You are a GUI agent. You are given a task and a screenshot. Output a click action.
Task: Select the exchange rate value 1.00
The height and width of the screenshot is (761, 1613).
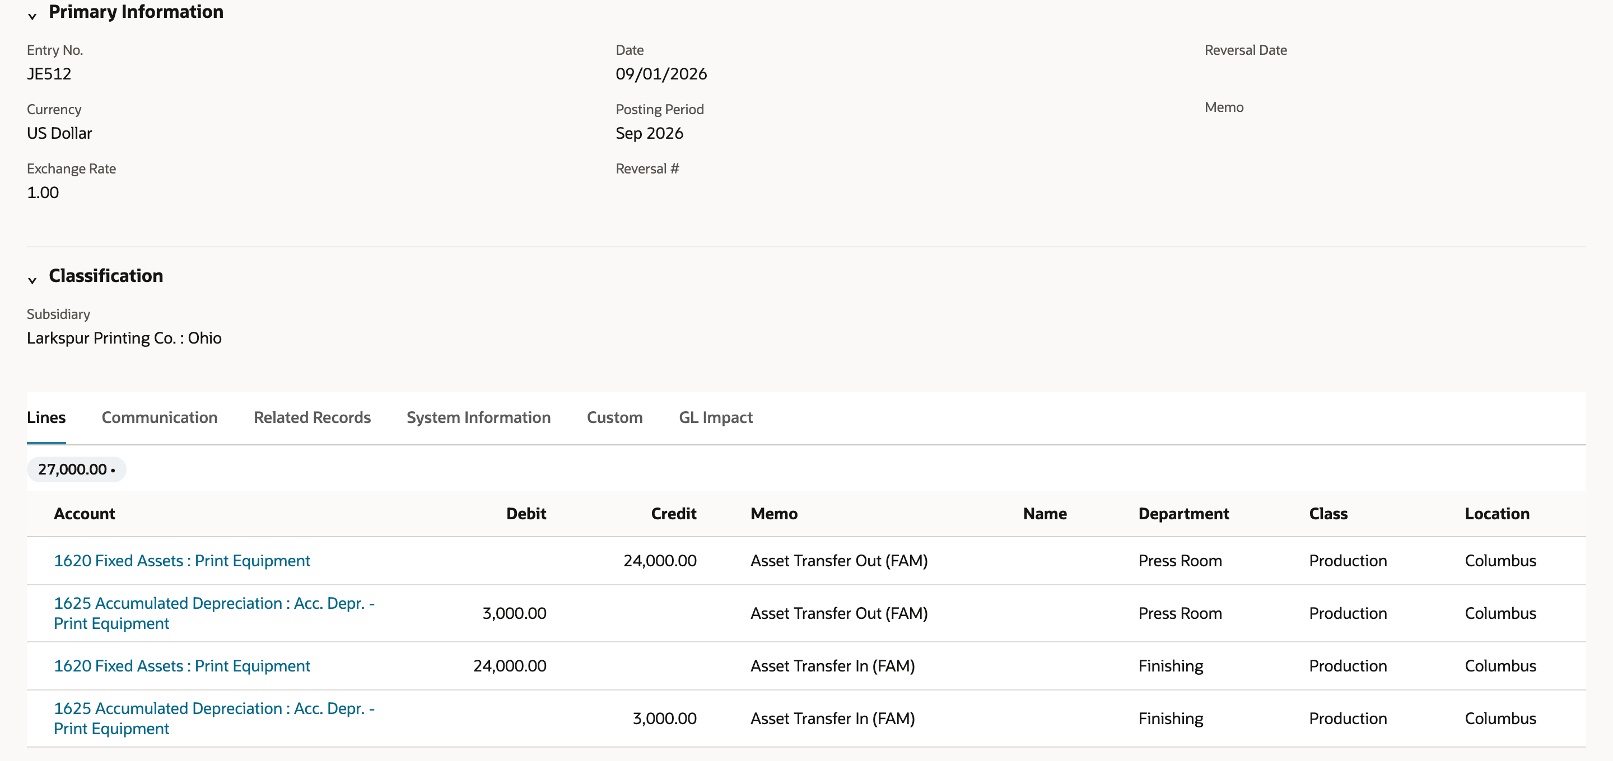click(43, 192)
